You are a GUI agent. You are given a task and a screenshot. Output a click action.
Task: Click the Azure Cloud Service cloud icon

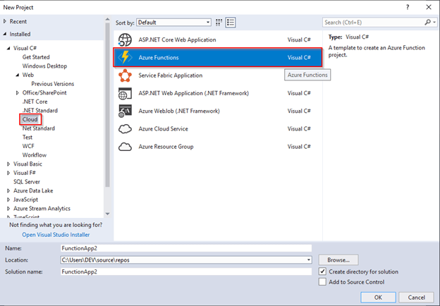[x=126, y=128]
